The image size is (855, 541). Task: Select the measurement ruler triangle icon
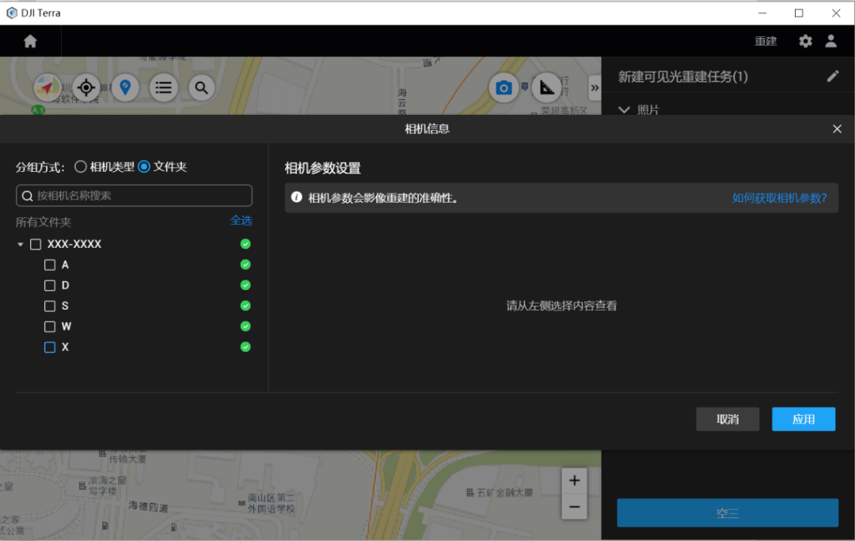pyautogui.click(x=546, y=87)
